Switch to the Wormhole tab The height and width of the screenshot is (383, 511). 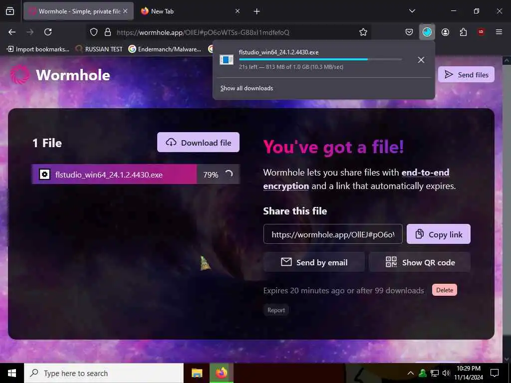(x=78, y=11)
